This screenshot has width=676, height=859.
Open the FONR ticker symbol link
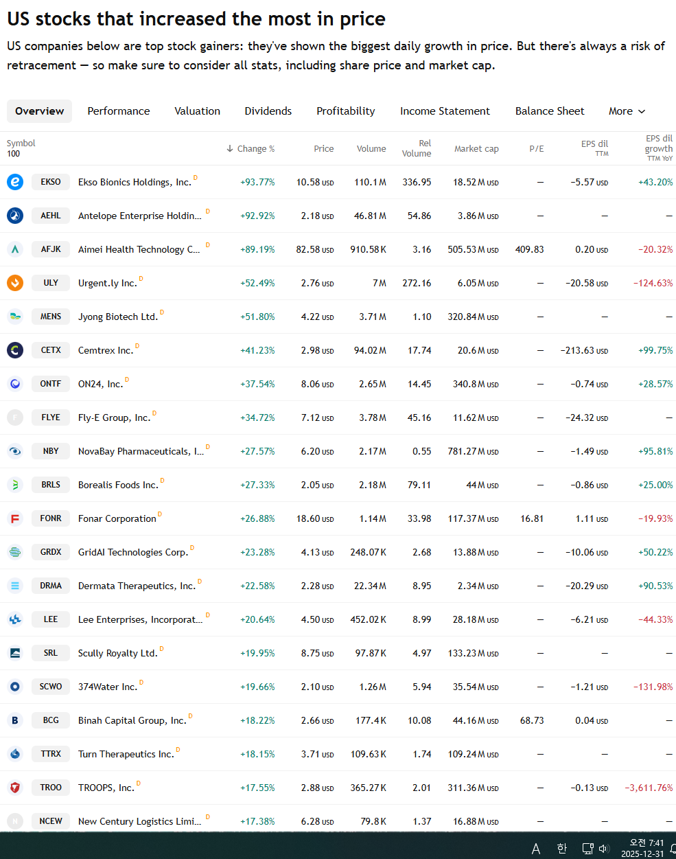pyautogui.click(x=51, y=518)
